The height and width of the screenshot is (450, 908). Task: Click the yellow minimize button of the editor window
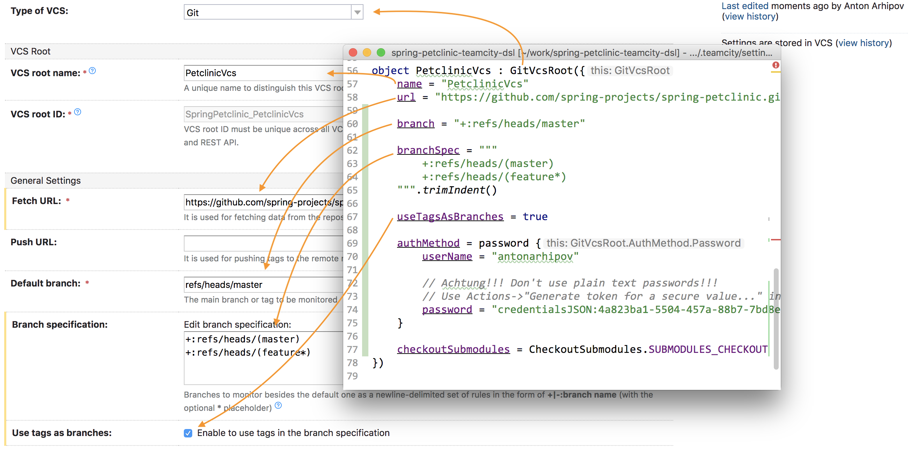pos(367,52)
